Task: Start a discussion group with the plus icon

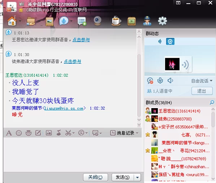Action: pyautogui.click(x=82, y=21)
